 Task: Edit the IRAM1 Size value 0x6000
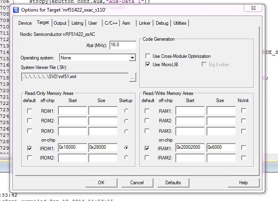(221, 148)
